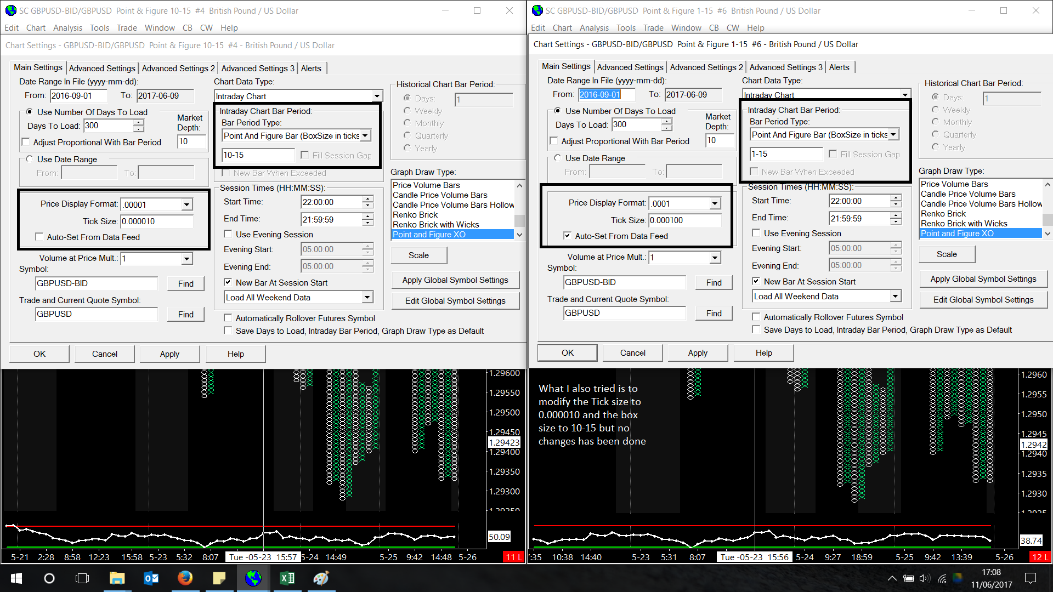Expand Price Display Format dropdown in left window
This screenshot has height=592, width=1053.
(186, 204)
